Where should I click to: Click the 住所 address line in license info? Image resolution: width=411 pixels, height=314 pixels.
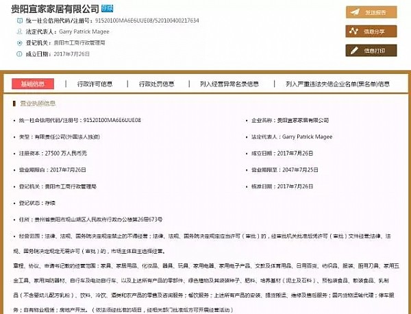[89, 219]
